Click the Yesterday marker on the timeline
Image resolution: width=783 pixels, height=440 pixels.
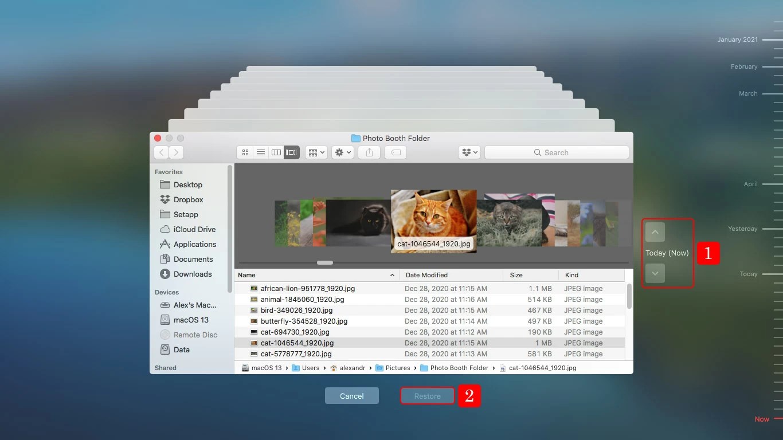(x=742, y=228)
